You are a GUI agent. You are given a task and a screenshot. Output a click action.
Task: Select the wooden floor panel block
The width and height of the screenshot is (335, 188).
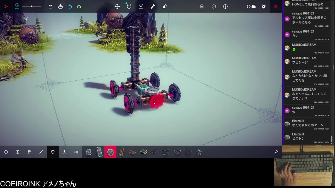(133, 152)
